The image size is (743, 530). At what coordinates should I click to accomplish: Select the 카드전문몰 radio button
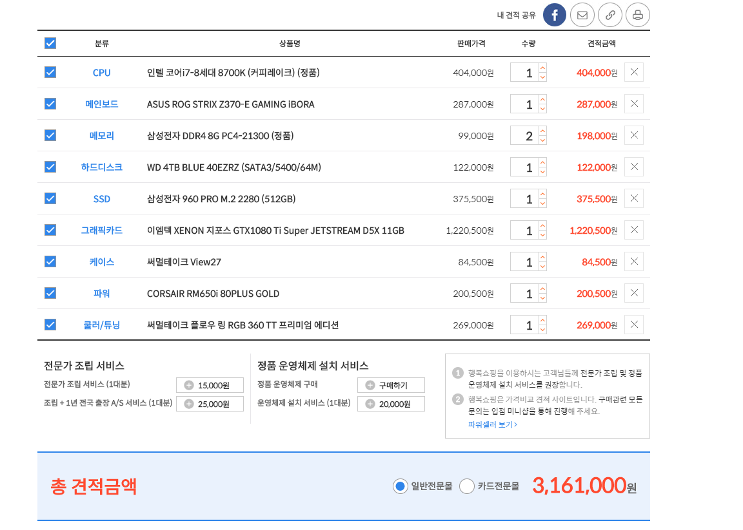click(467, 486)
